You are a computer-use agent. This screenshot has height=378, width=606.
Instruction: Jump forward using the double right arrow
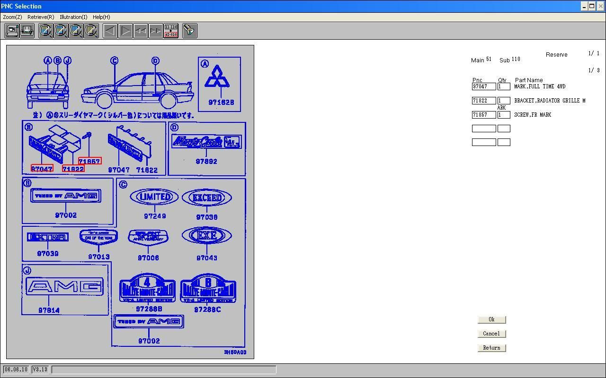[156, 31]
